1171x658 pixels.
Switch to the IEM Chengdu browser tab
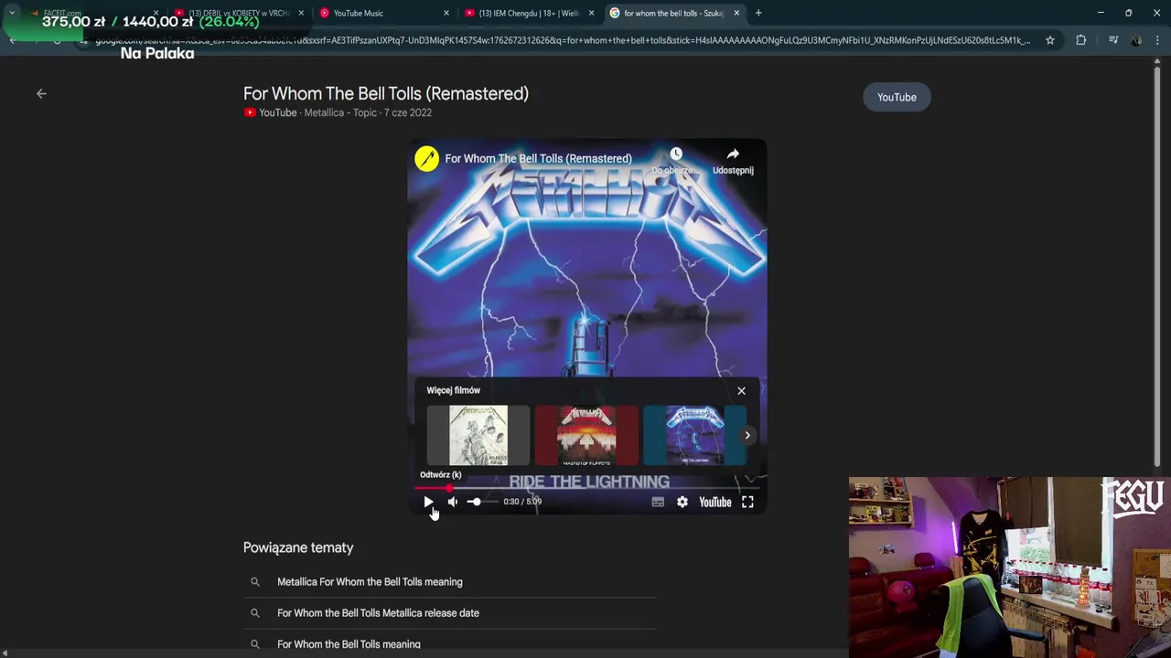(x=531, y=13)
